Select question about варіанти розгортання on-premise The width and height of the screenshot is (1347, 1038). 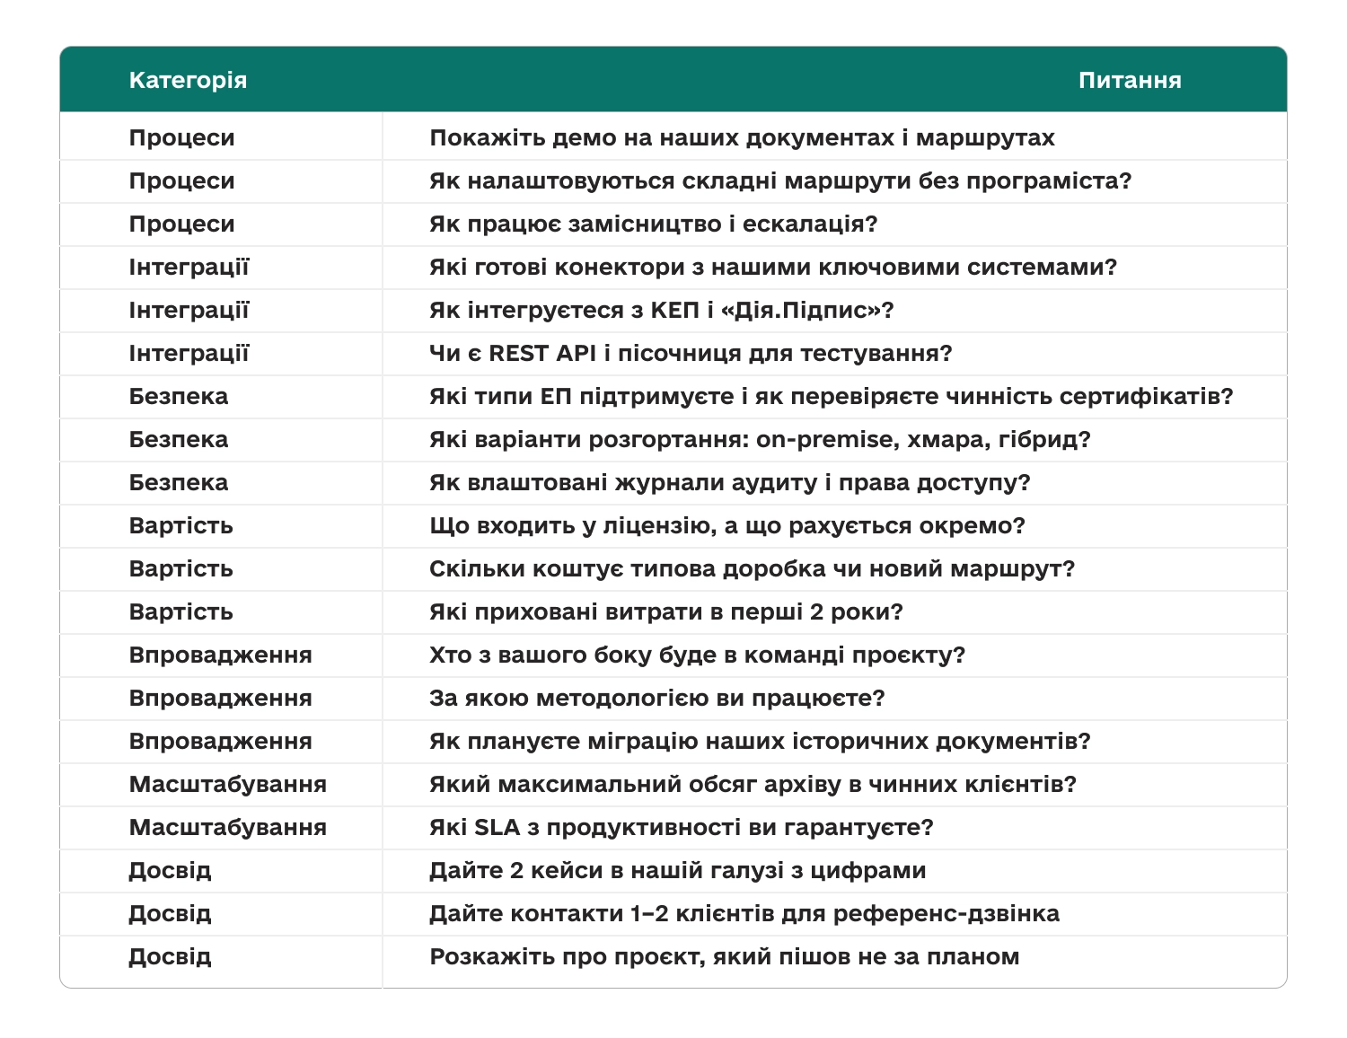(x=760, y=439)
